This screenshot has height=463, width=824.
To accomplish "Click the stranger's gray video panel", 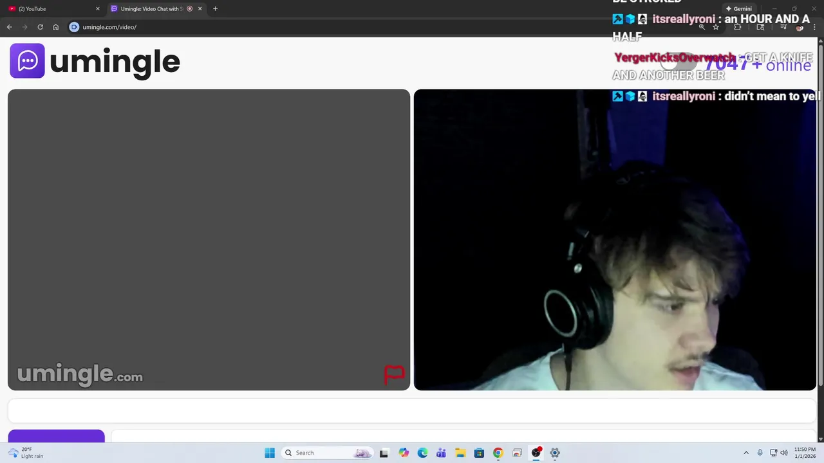I will coord(209,240).
